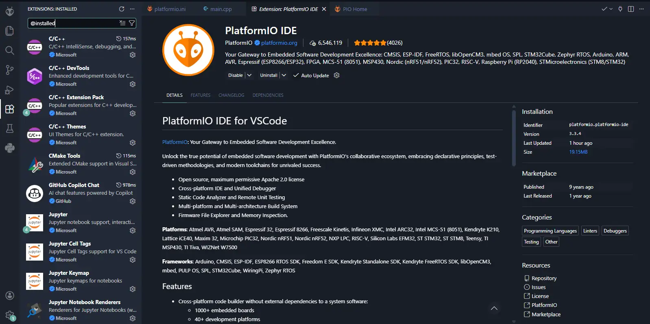Switch to the platformio.ini tab
The width and height of the screenshot is (650, 324).
click(166, 9)
